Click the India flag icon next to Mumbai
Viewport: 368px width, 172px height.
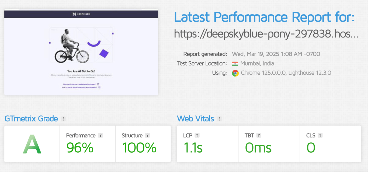coord(235,63)
